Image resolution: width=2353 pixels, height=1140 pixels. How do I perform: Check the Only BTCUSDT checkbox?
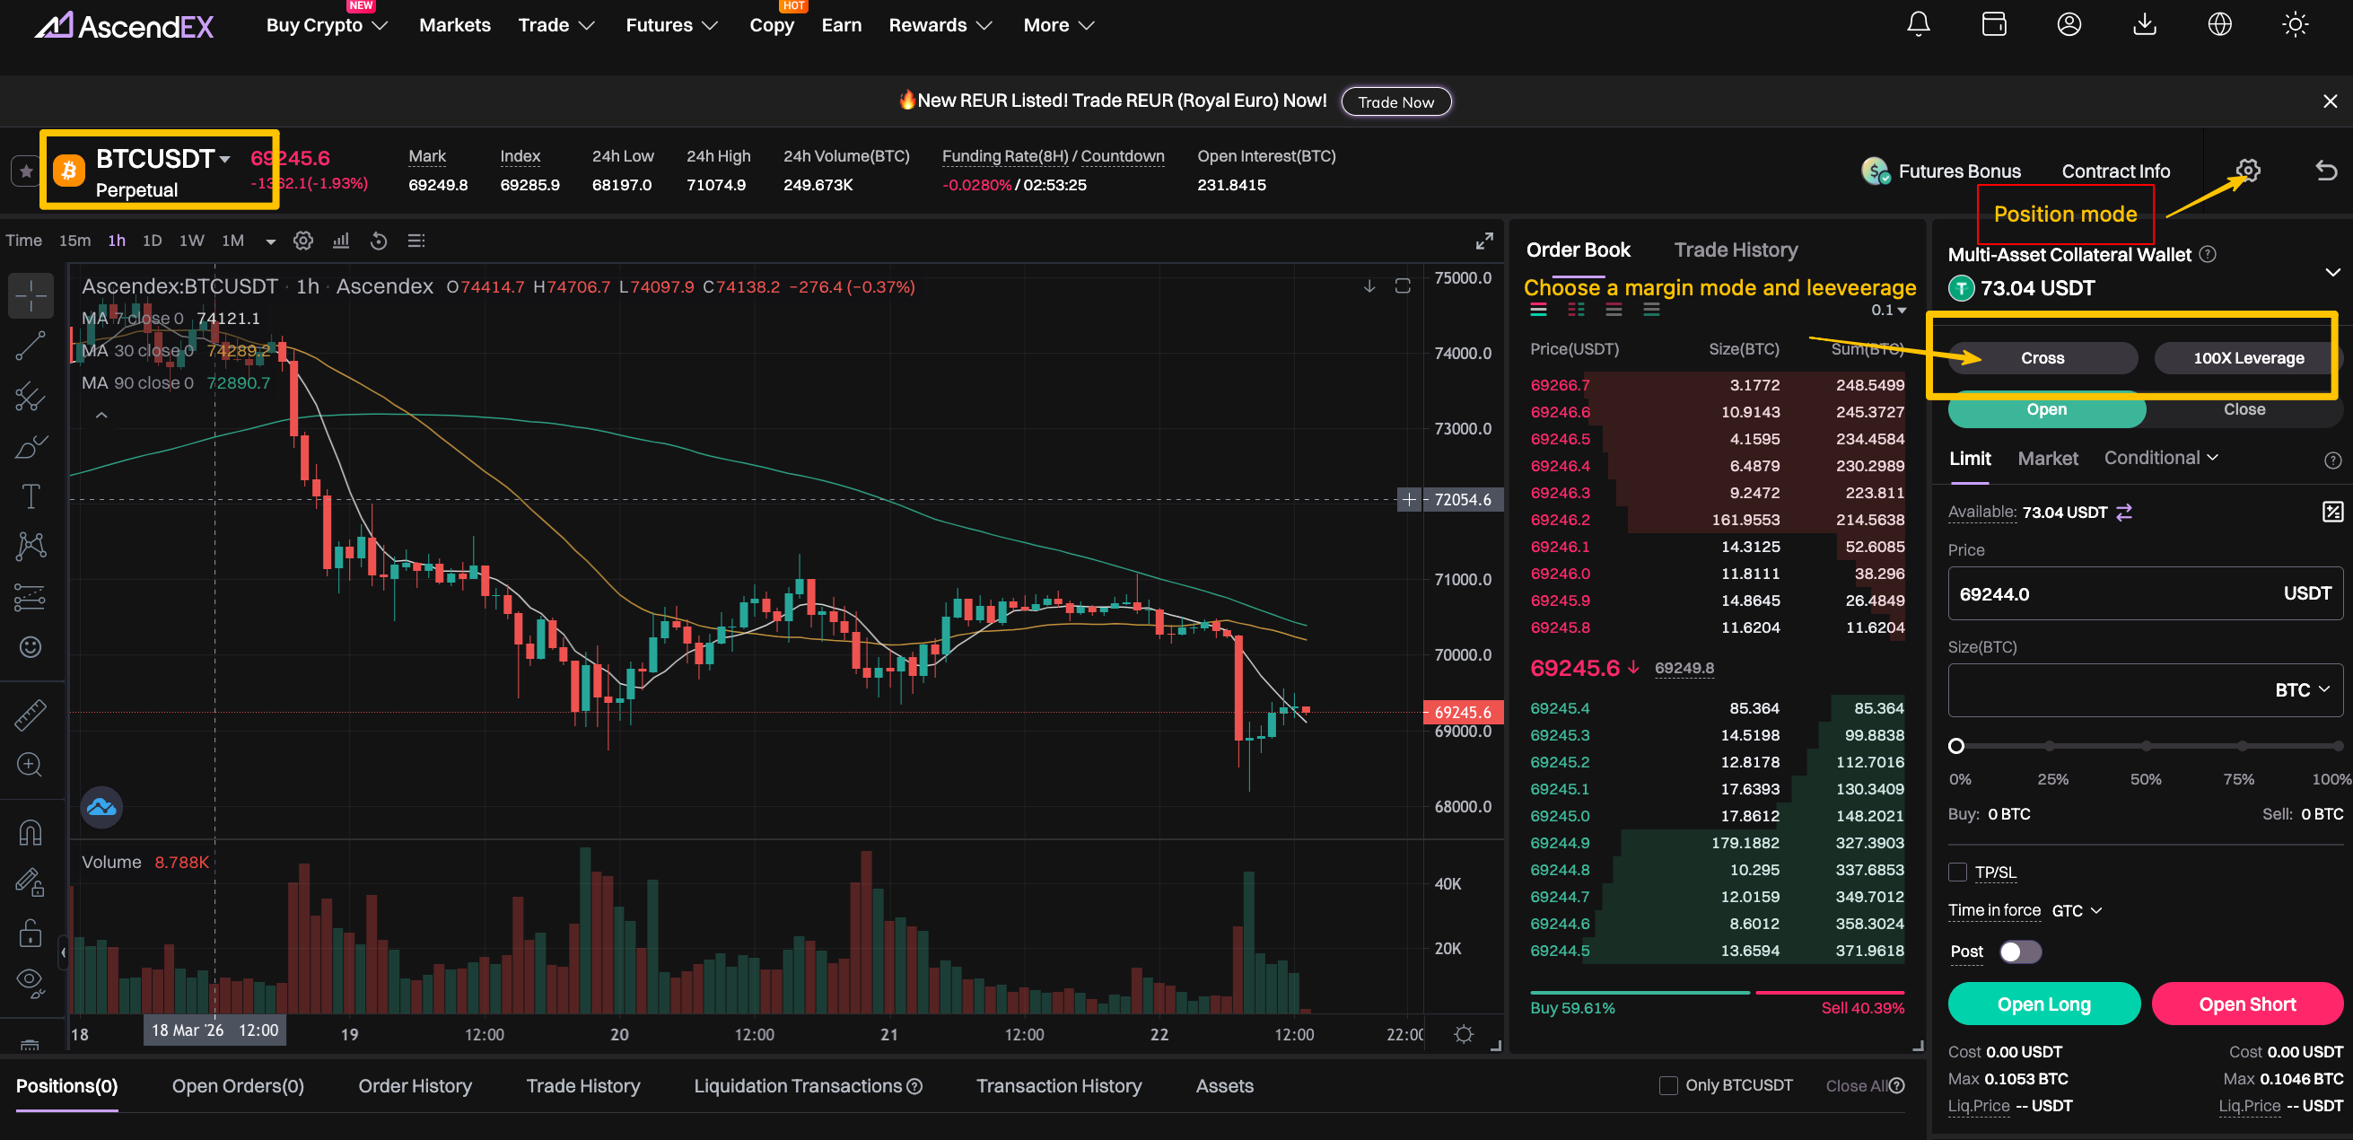point(1668,1085)
